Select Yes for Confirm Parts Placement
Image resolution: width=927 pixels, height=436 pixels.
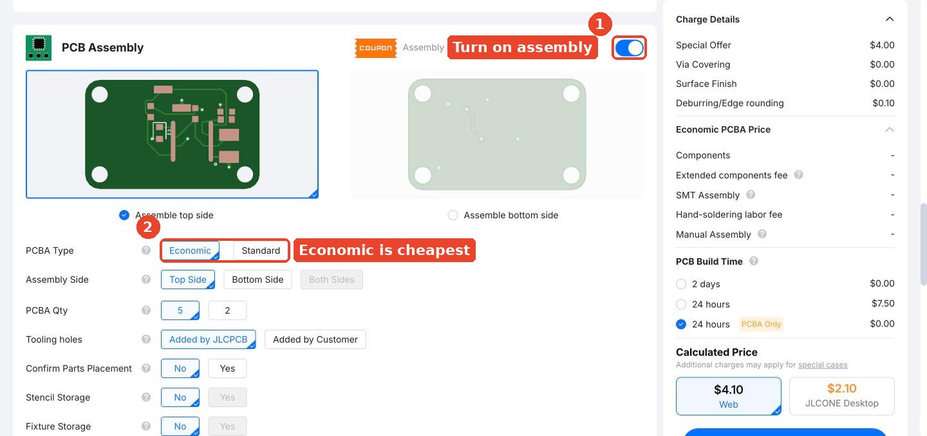click(227, 368)
